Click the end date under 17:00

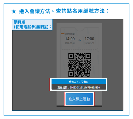89,43
